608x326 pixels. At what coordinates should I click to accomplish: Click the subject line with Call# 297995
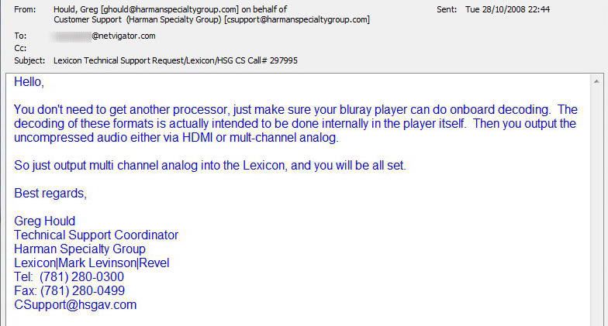pyautogui.click(x=175, y=60)
